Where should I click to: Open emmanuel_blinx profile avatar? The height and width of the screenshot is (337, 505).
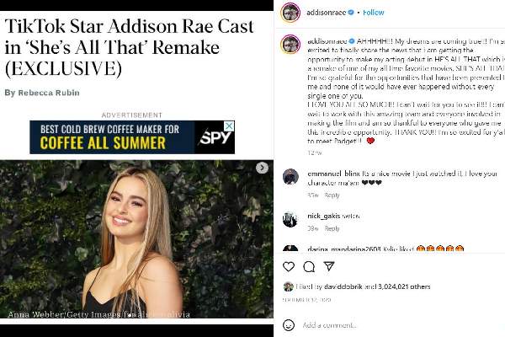click(290, 177)
